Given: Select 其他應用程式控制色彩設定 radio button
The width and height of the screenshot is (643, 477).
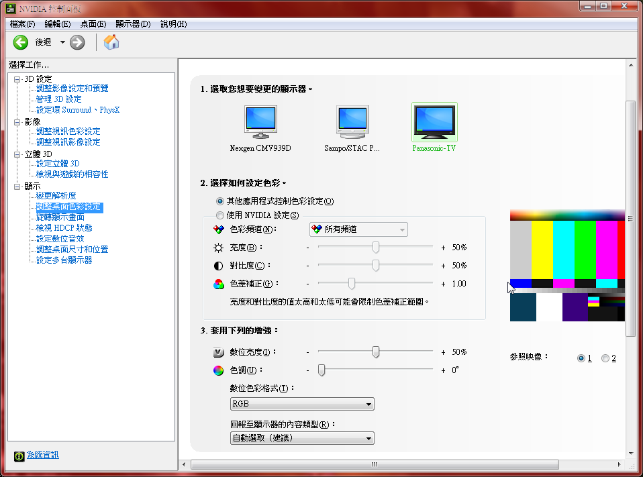Looking at the screenshot, I should (x=220, y=201).
